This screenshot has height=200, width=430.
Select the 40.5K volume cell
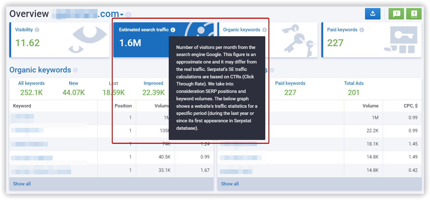click(x=165, y=157)
